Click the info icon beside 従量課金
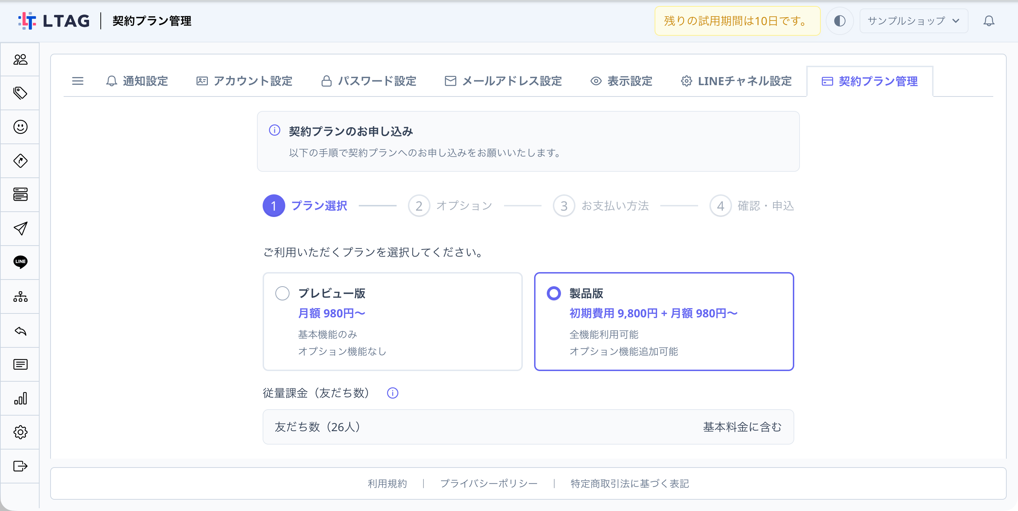 392,393
